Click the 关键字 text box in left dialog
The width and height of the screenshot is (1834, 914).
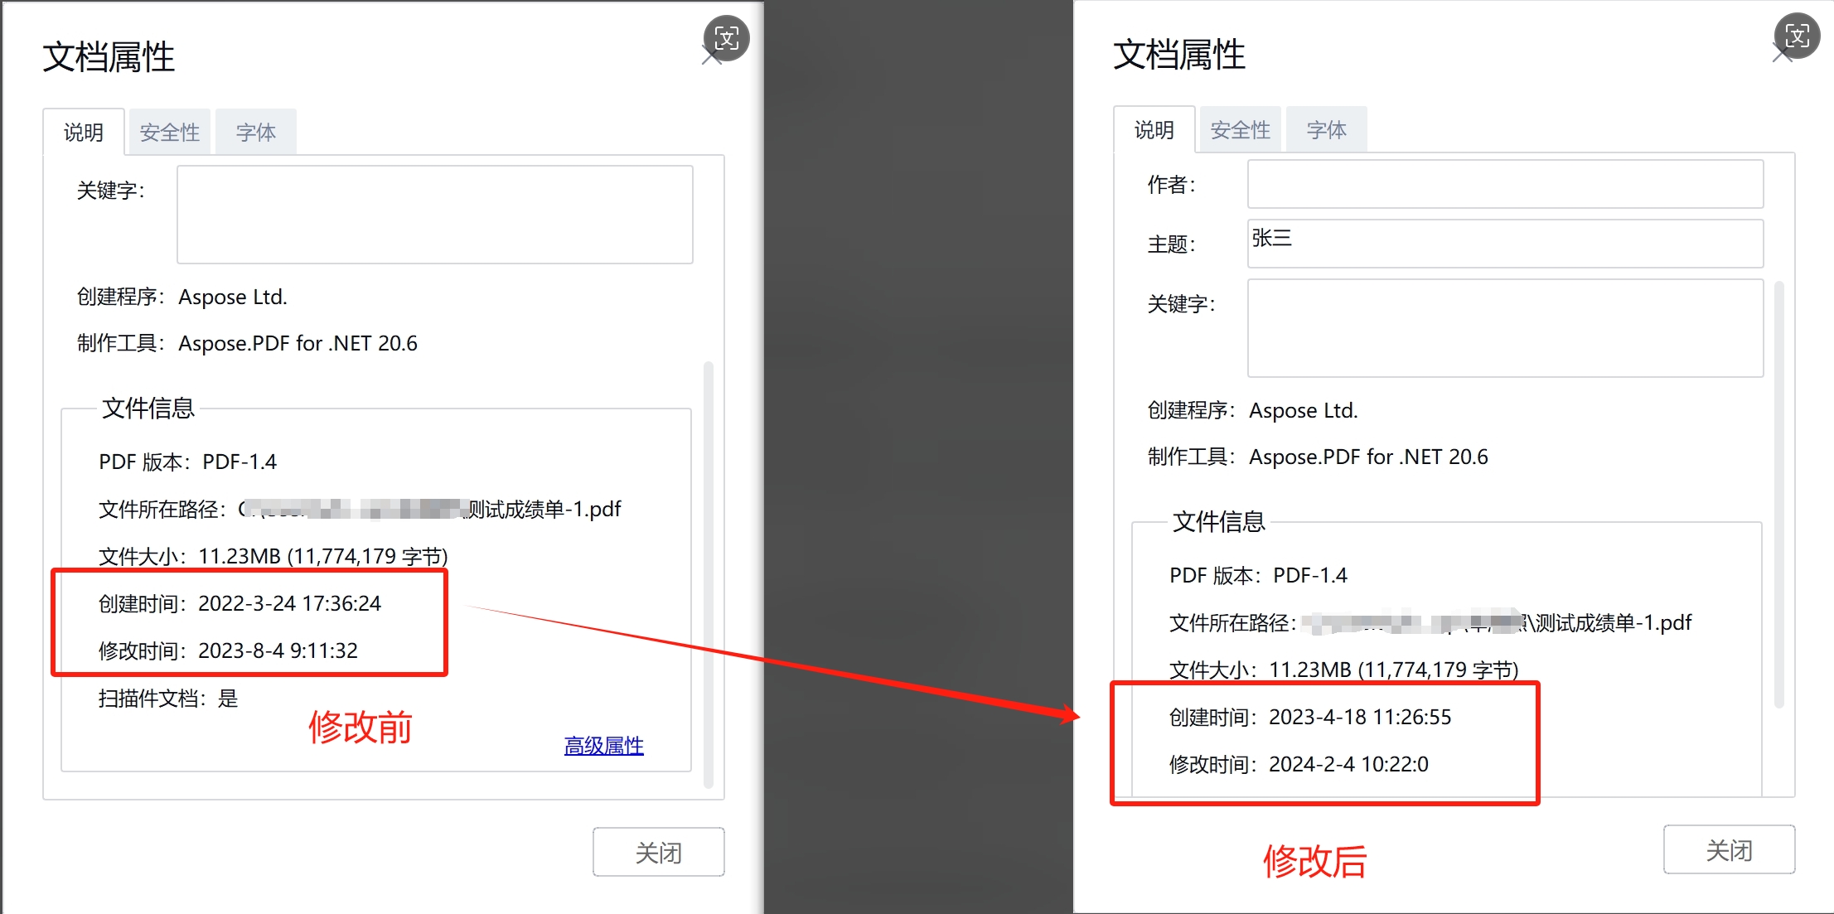[434, 215]
